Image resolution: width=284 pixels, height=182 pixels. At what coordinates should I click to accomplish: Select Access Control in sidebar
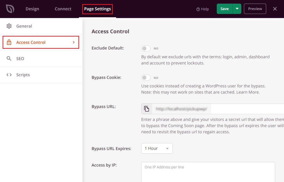pos(41,42)
